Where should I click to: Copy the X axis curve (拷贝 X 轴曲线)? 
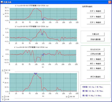95,59
